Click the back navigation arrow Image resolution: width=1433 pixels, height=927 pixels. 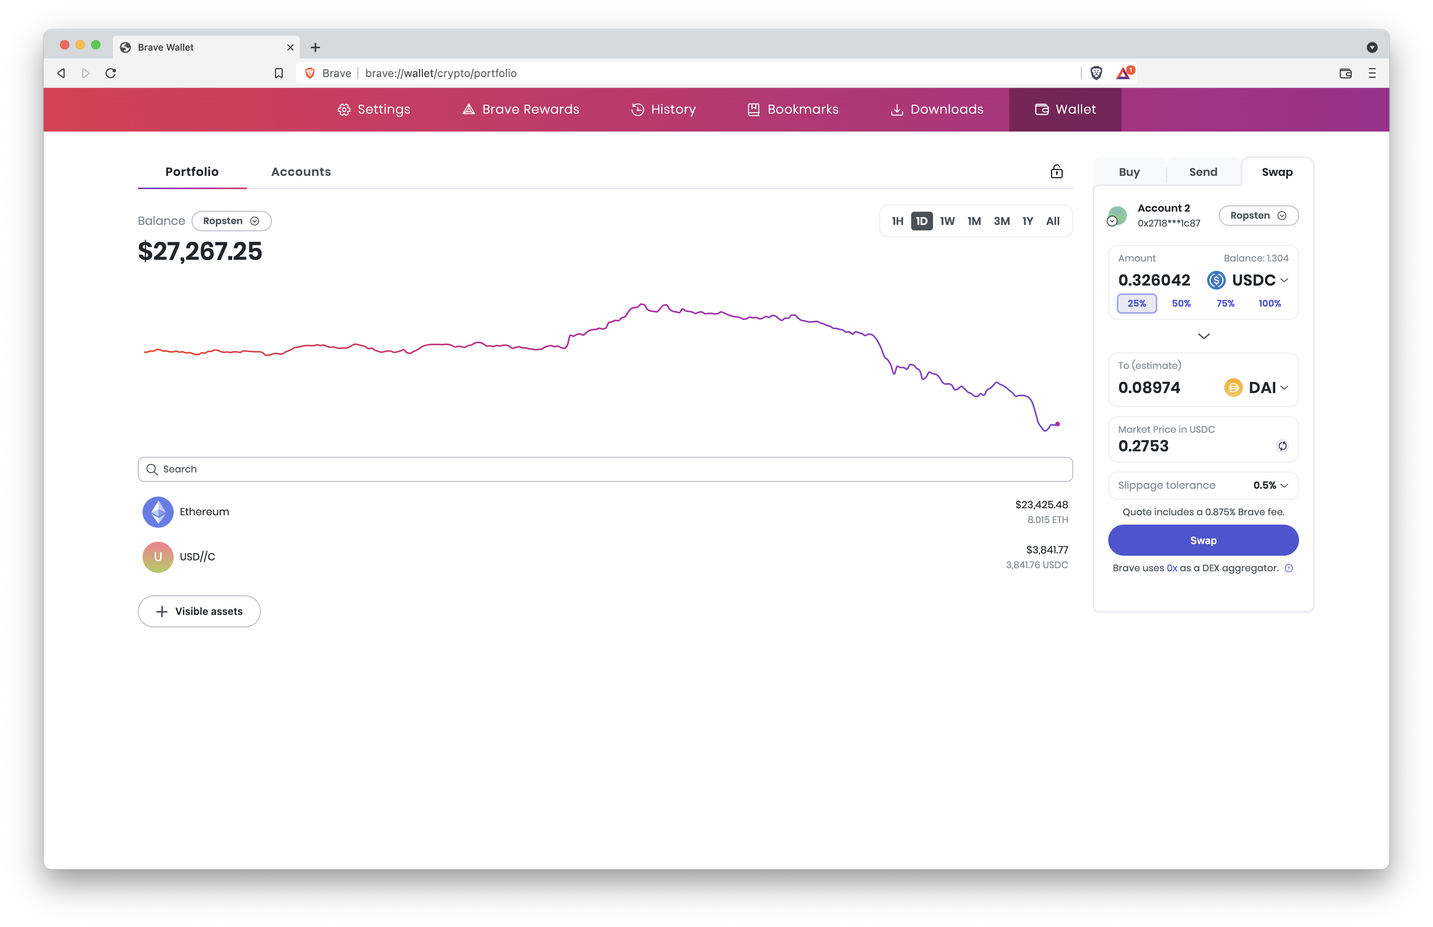pyautogui.click(x=61, y=73)
